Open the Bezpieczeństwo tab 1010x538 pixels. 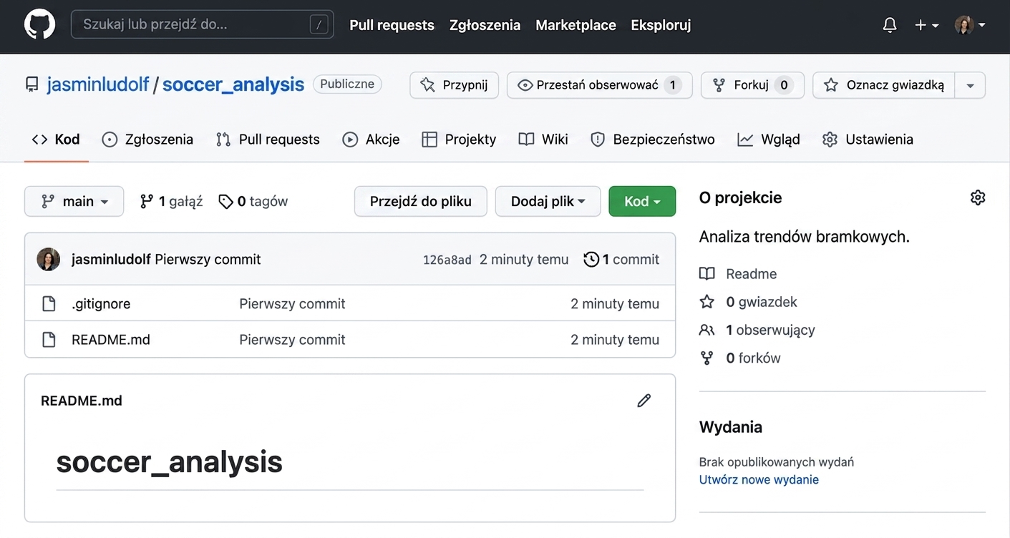pyautogui.click(x=652, y=140)
